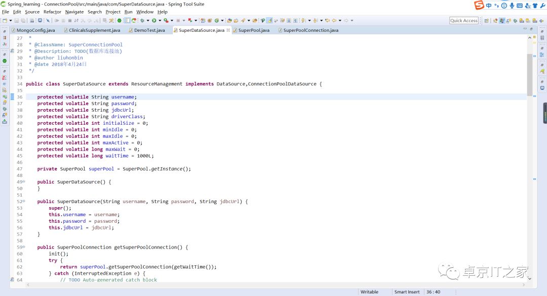Maximize the editor area pane
The width and height of the screenshot is (547, 296).
pos(531,29)
